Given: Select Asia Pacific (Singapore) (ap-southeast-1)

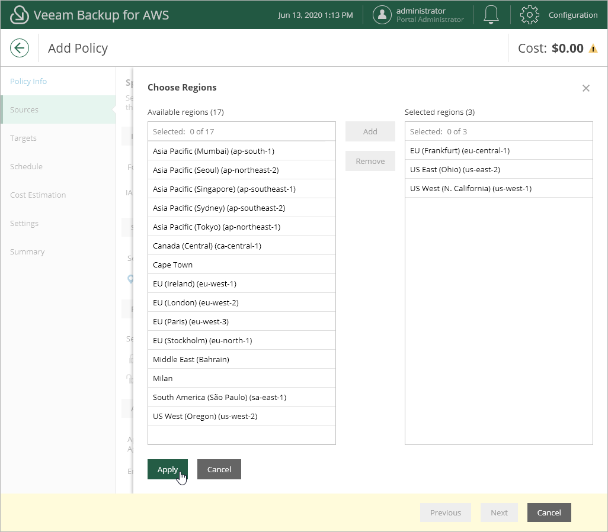Looking at the screenshot, I should point(242,189).
